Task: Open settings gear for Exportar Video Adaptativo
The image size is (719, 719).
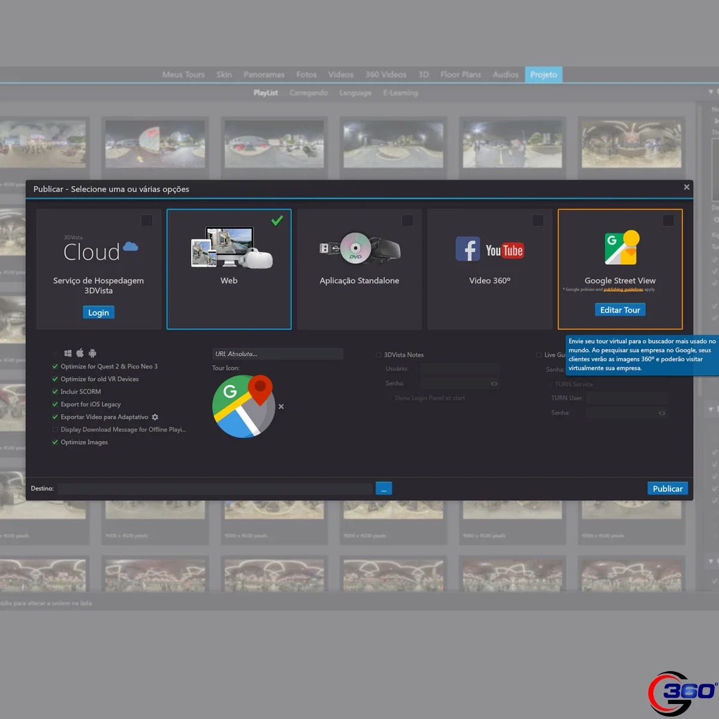Action: [155, 417]
